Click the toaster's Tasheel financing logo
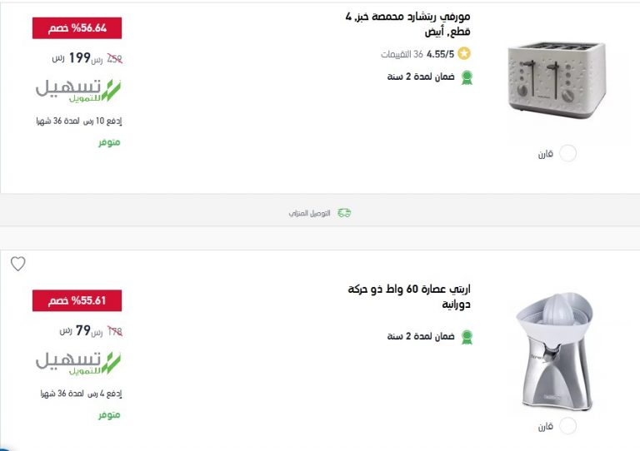This screenshot has height=451, width=640. click(78, 91)
